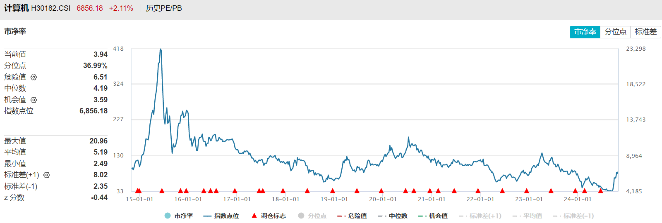Switch to the 标准差 tab
Image resolution: width=662 pixels, height=223 pixels.
click(645, 32)
